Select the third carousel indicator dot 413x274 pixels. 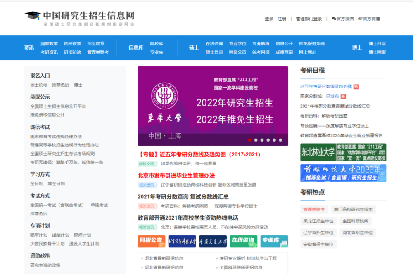[x=262, y=140]
